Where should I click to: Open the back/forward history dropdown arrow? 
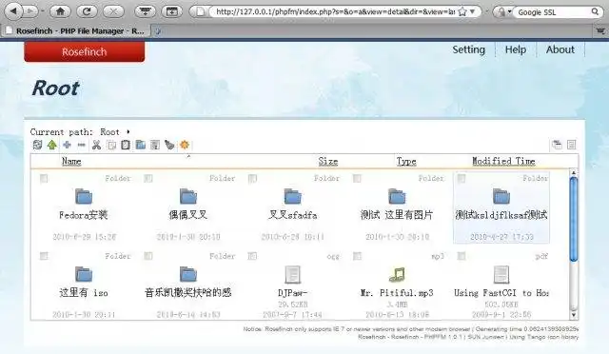pyautogui.click(x=43, y=11)
